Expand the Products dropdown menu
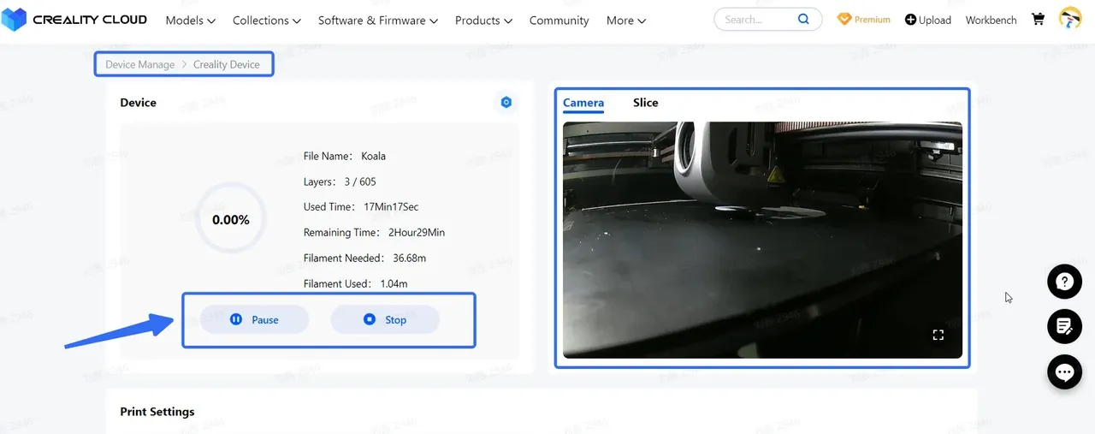The image size is (1095, 434). pos(483,20)
